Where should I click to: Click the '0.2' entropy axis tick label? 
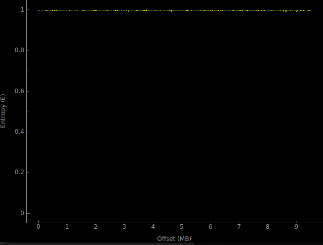[19, 172]
